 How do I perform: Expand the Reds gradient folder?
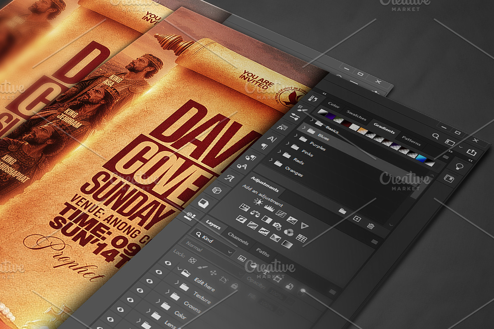tap(279, 151)
